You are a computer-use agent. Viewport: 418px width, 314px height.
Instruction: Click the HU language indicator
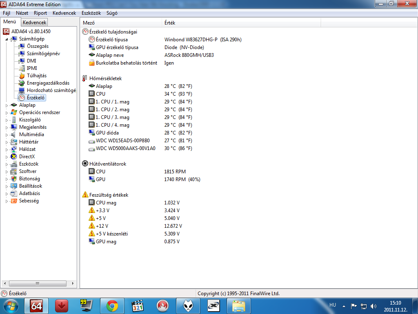333,305
